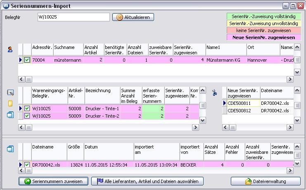Toggle checkbox for Drucker - Tinte-1 row
The width and height of the screenshot is (306, 190).
(27, 109)
